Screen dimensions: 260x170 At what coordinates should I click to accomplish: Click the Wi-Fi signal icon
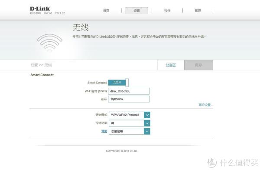(49, 43)
